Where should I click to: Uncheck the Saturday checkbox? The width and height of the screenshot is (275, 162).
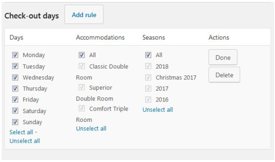tap(15, 111)
